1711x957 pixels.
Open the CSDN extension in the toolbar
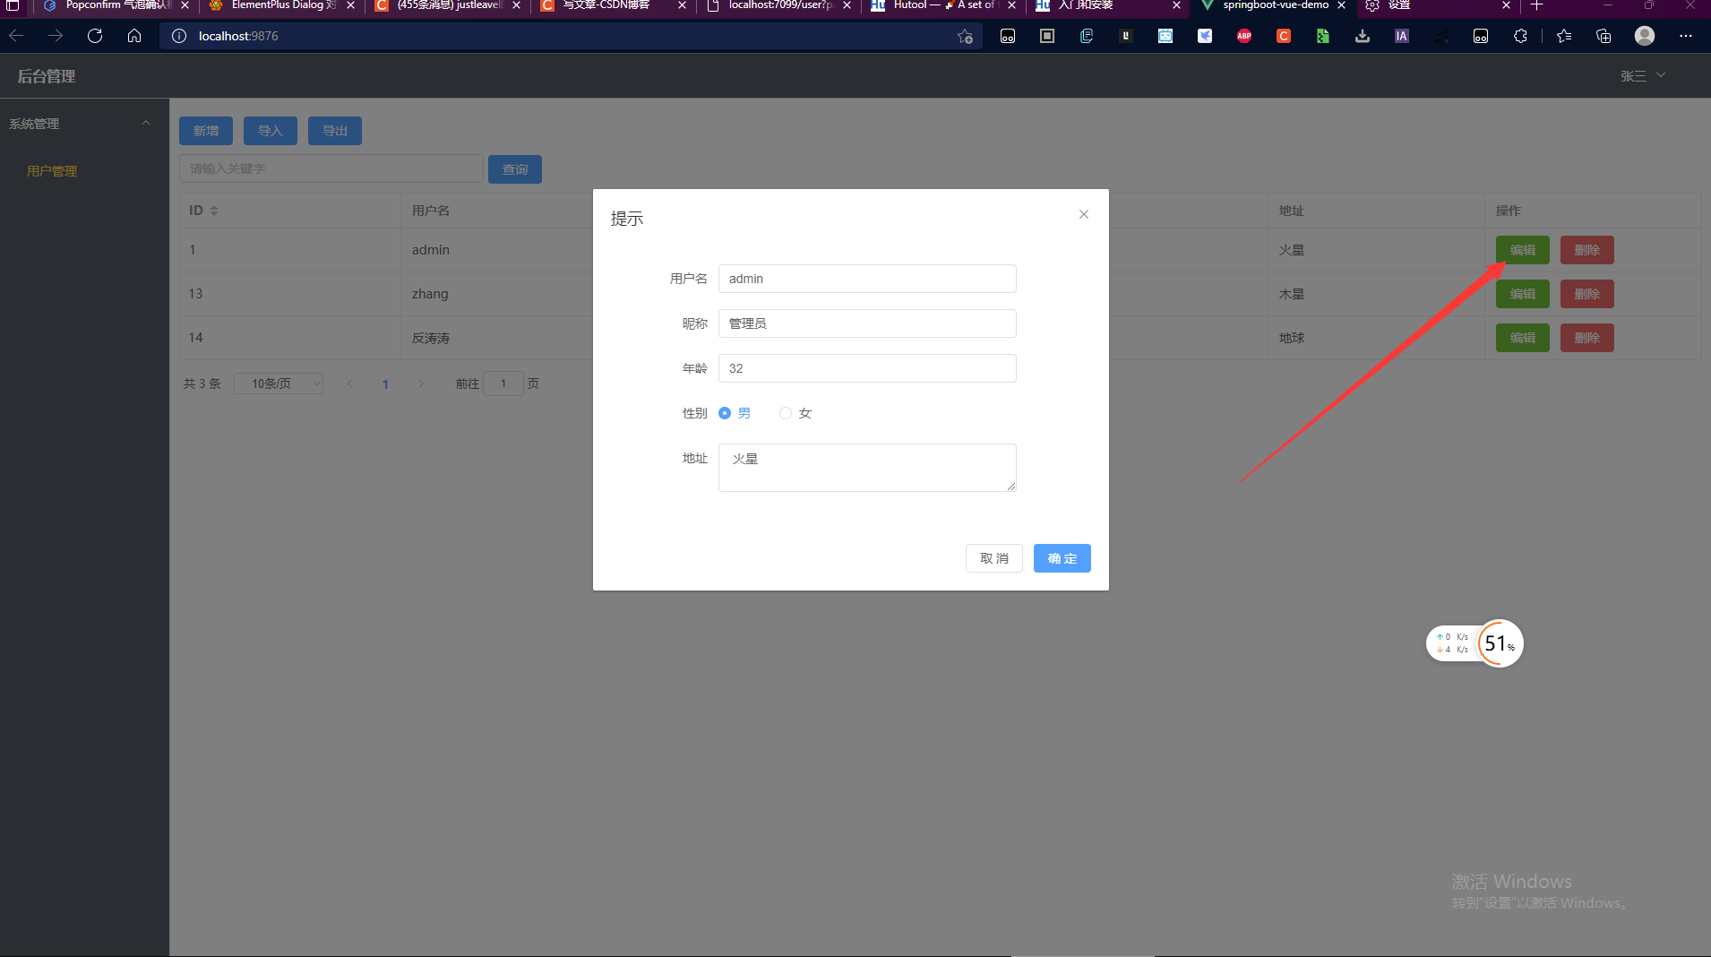(1283, 37)
